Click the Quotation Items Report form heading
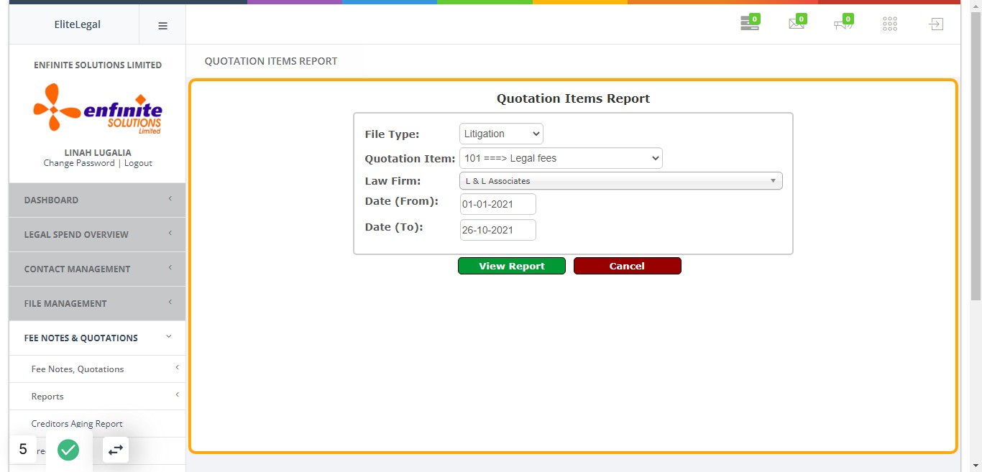This screenshot has width=982, height=472. 573,98
